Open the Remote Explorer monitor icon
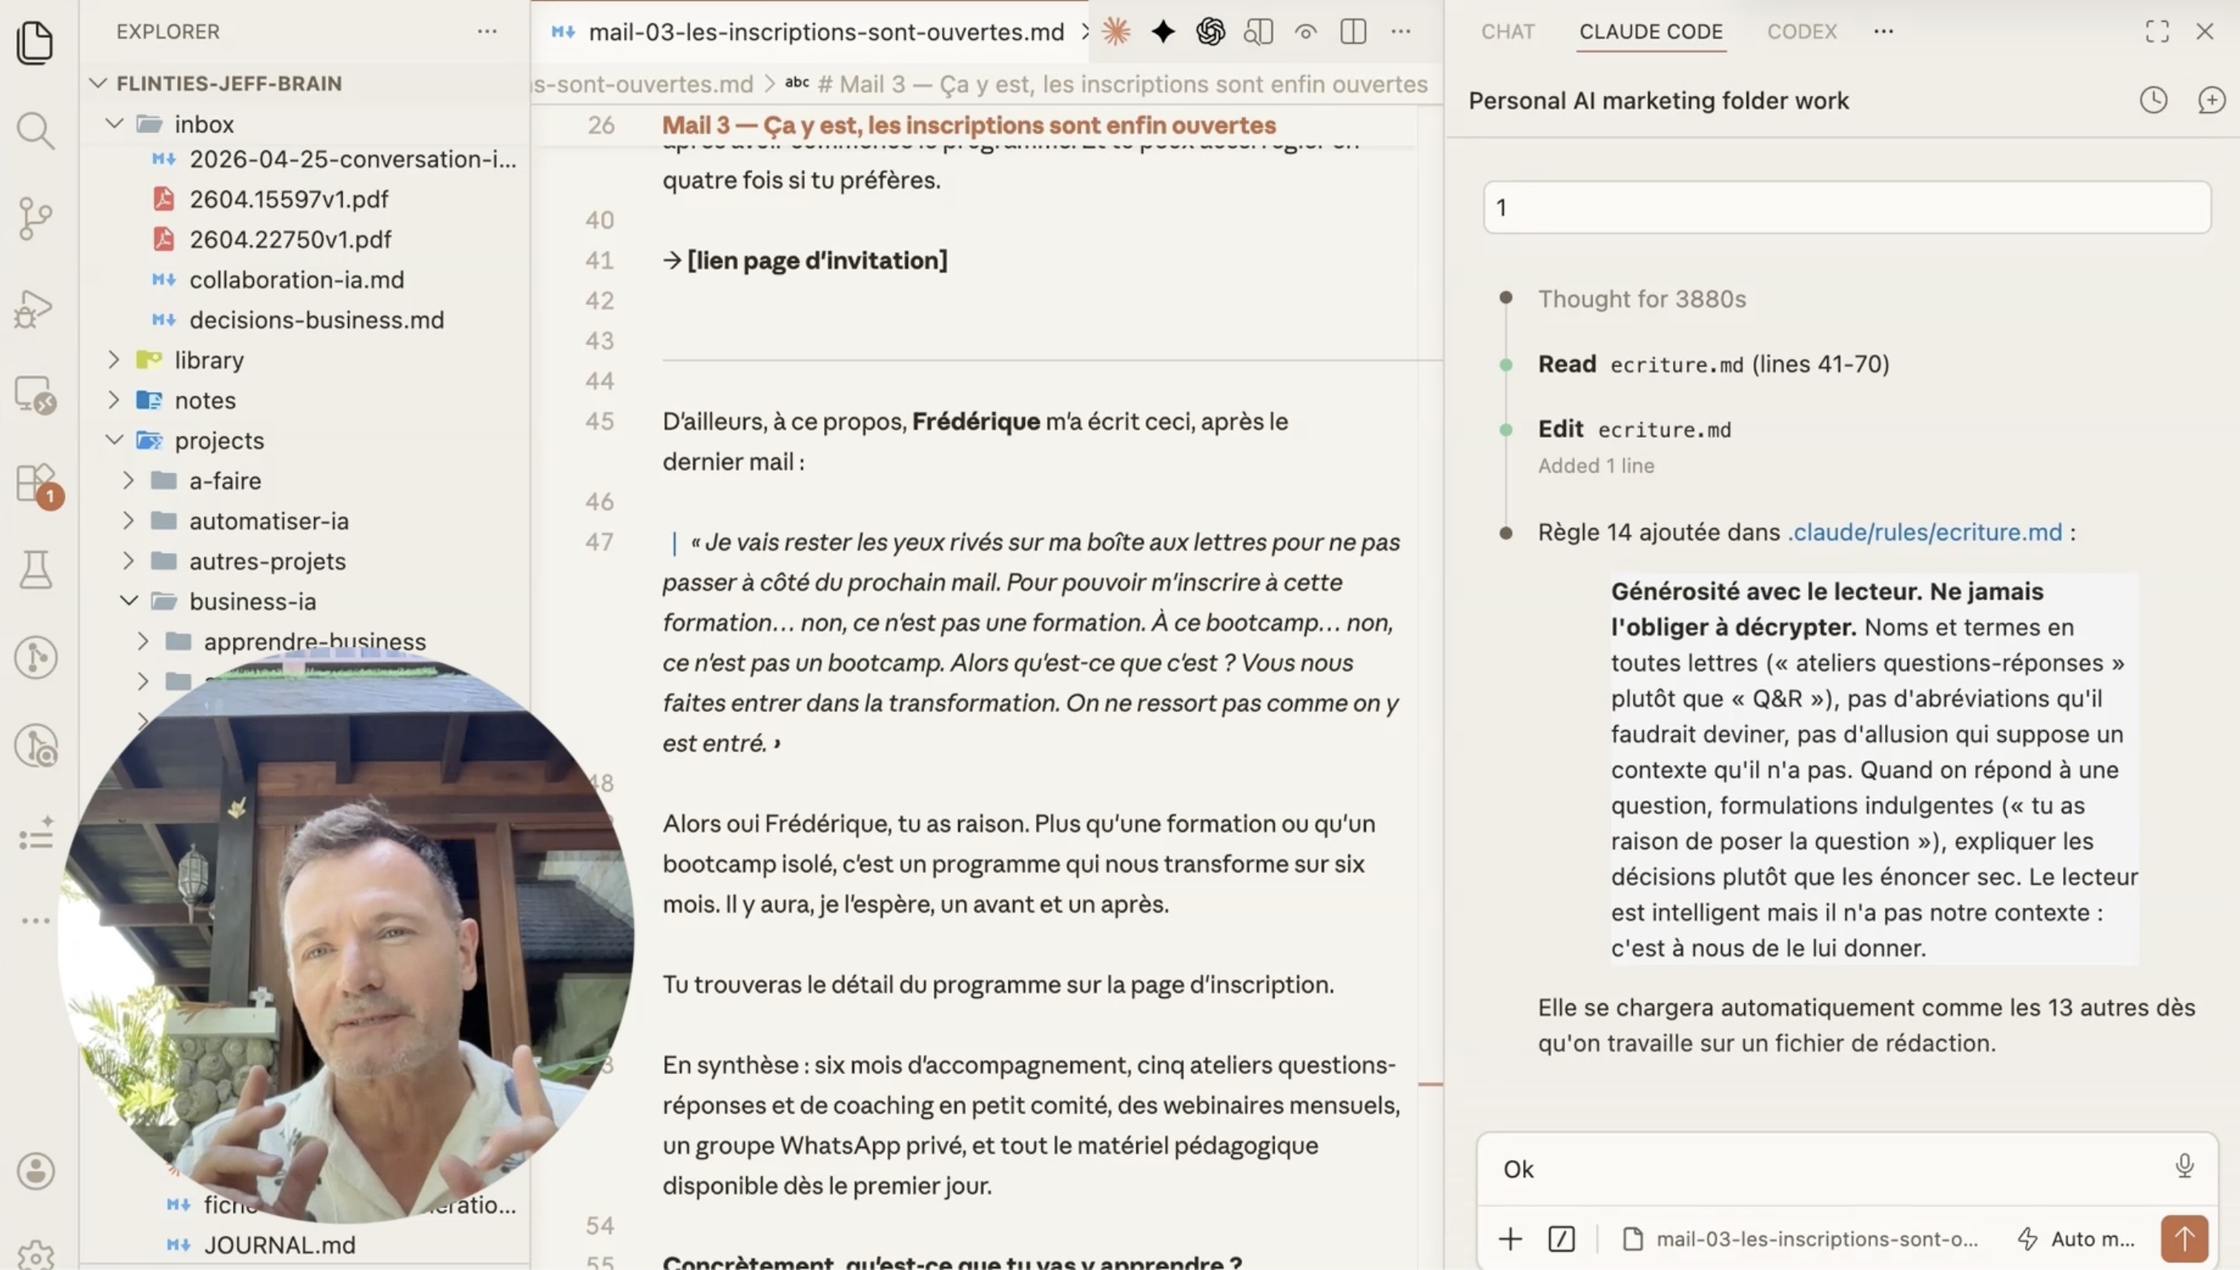The height and width of the screenshot is (1270, 2240). pos(36,395)
